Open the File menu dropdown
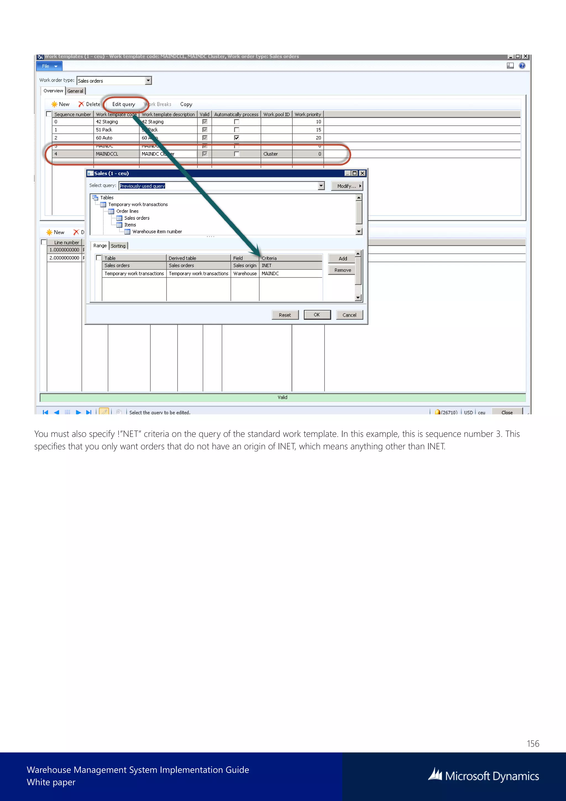Viewport: 566px width, 801px height. [x=49, y=66]
